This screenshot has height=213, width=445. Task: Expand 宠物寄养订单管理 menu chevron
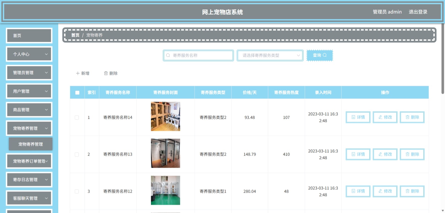[46, 161]
